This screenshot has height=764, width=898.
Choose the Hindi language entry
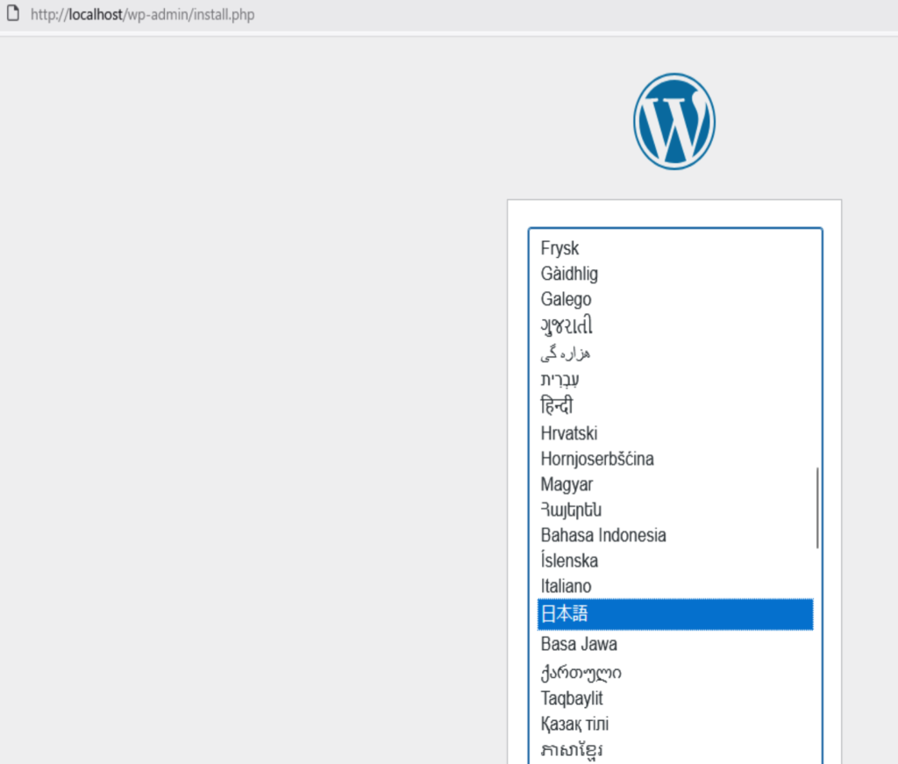click(x=557, y=406)
